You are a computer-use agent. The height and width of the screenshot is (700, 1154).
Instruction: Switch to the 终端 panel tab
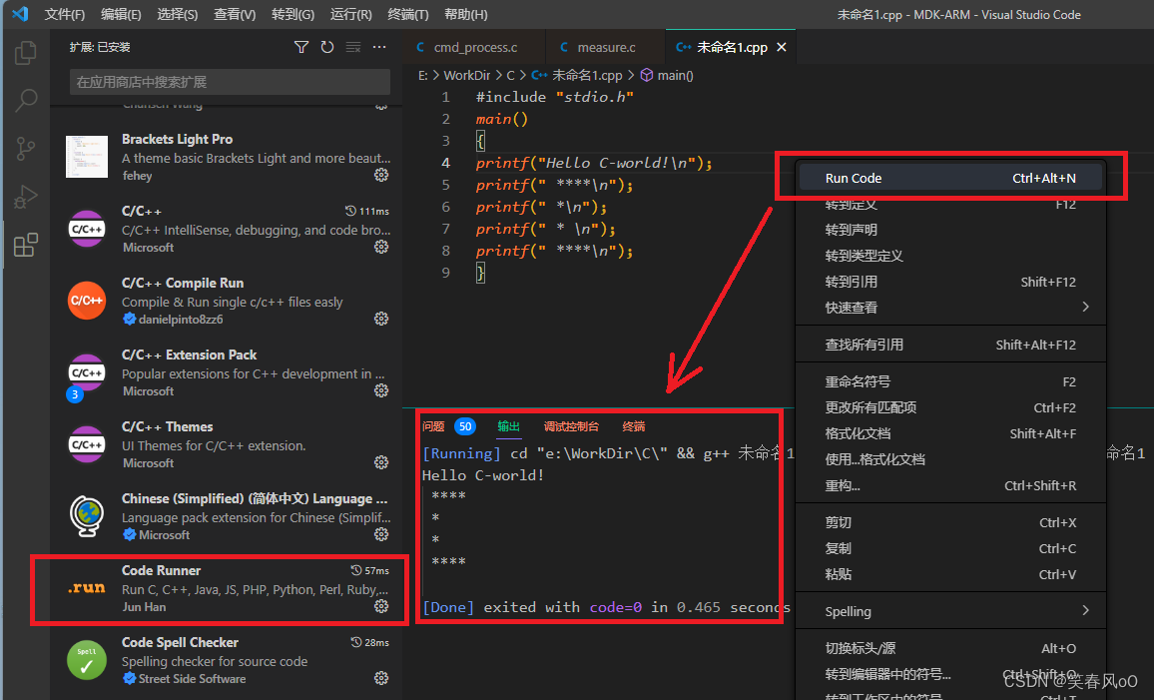click(x=634, y=426)
